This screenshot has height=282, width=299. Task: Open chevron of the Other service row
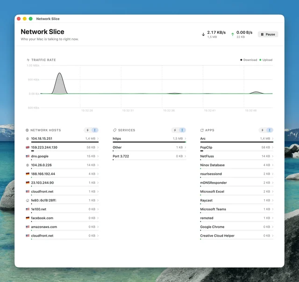185,147
